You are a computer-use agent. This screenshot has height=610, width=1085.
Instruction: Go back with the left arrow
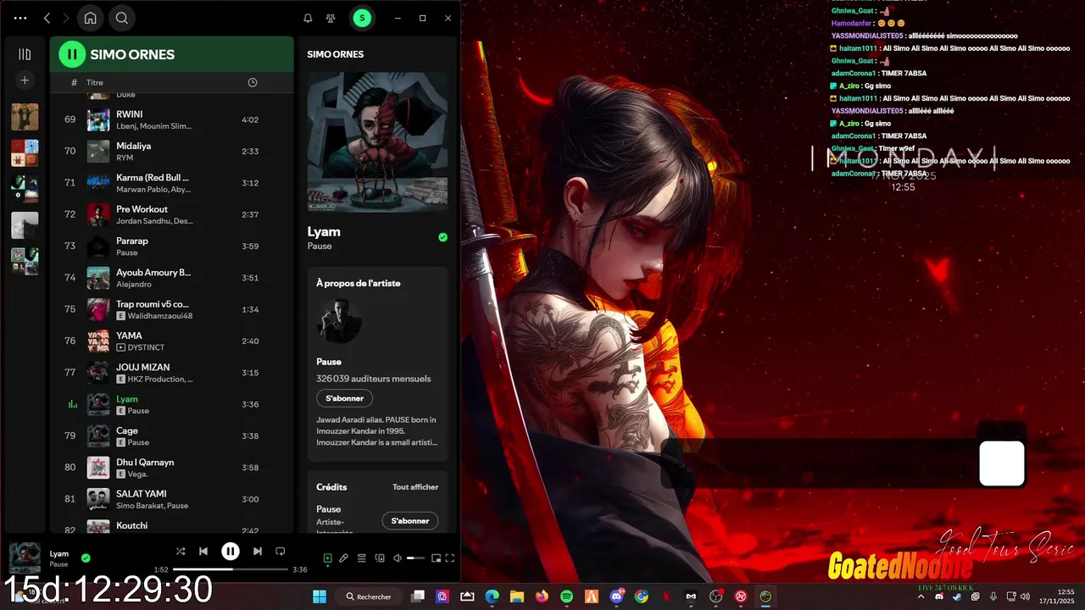pyautogui.click(x=47, y=18)
